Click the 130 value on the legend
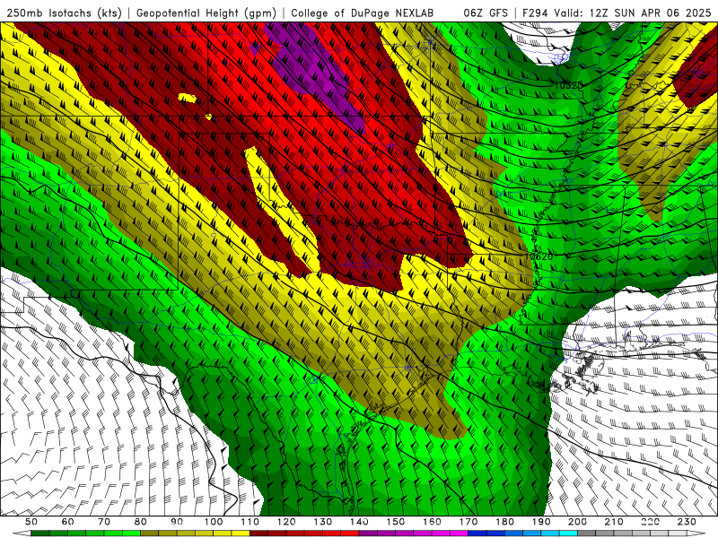 (322, 522)
